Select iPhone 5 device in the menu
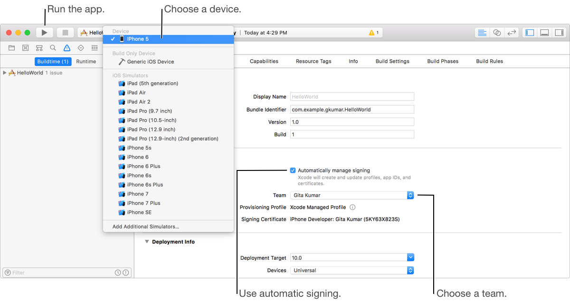 168,39
